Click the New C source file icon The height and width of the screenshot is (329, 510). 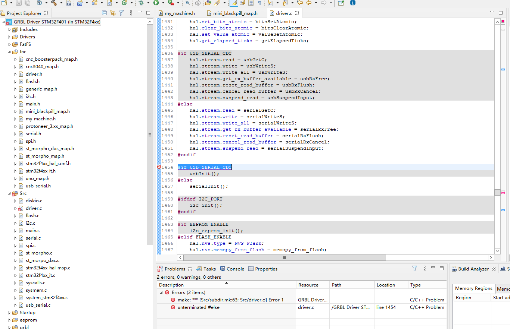point(109,3)
